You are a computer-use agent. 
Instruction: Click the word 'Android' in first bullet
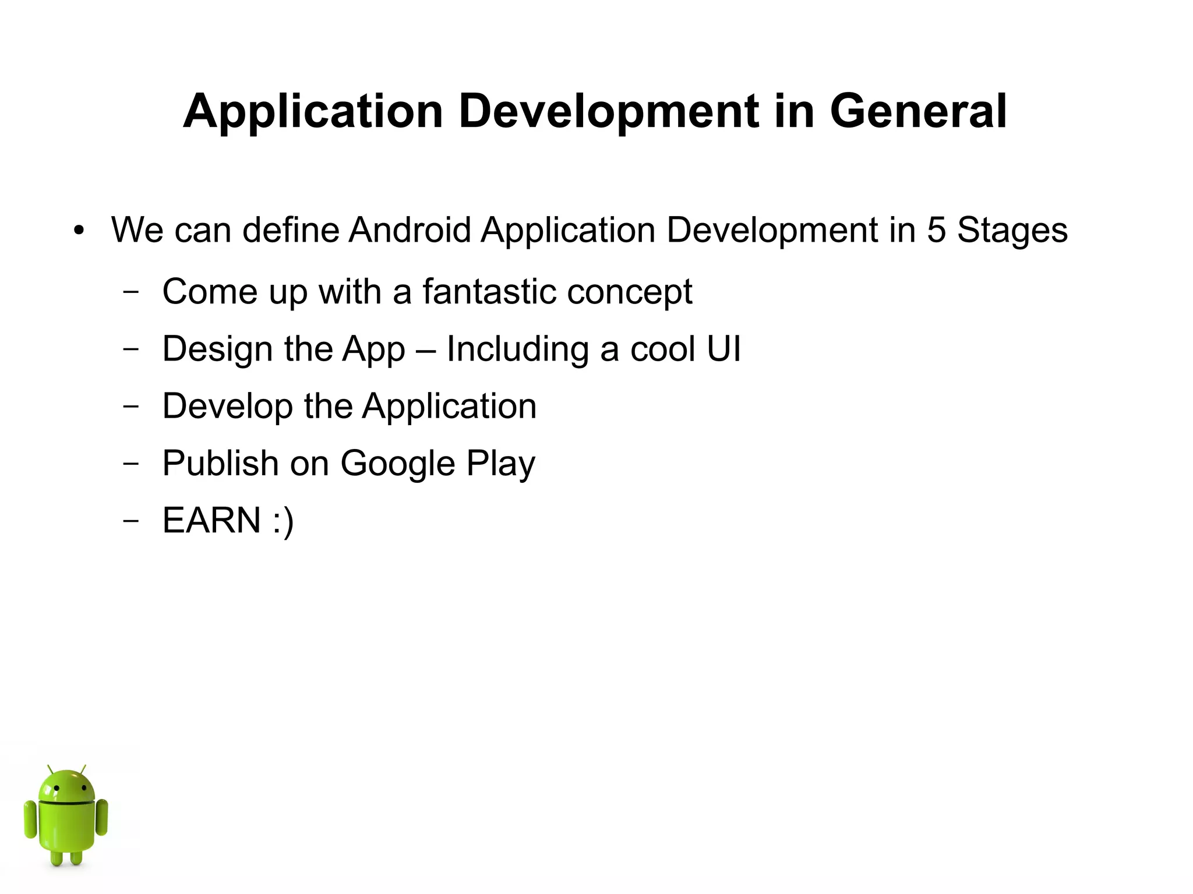pos(410,229)
